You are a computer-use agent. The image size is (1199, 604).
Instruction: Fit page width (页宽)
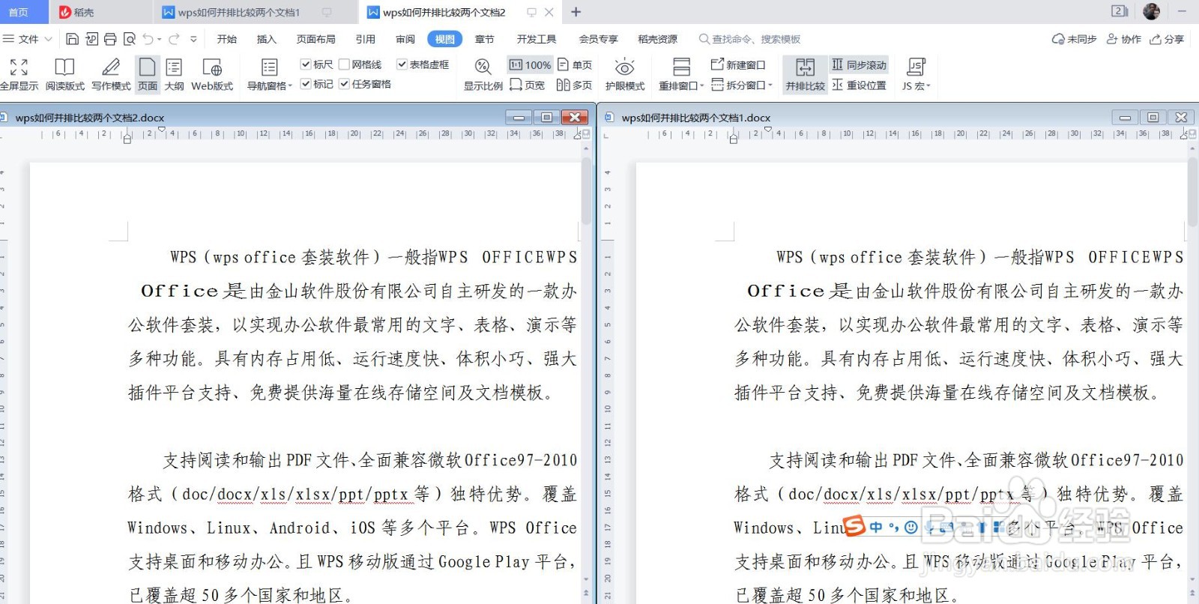coord(527,85)
